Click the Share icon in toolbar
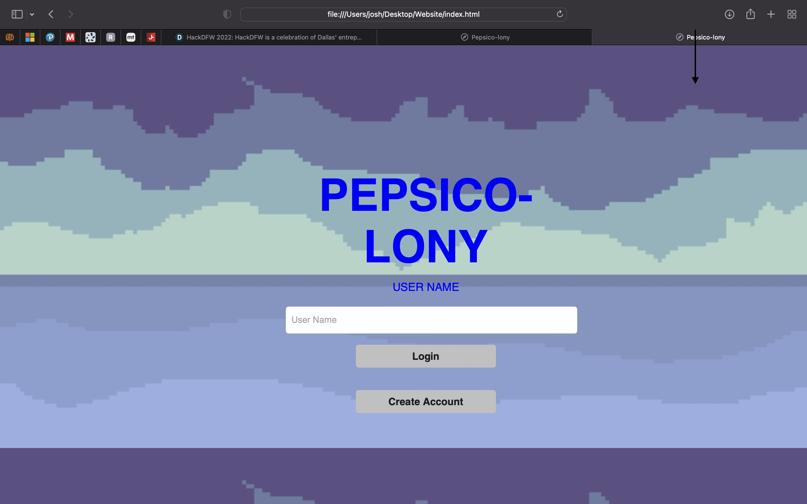Viewport: 807px width, 504px height. [750, 14]
